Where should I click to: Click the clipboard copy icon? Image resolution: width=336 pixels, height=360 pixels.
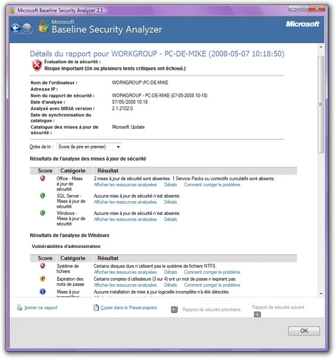point(96,307)
